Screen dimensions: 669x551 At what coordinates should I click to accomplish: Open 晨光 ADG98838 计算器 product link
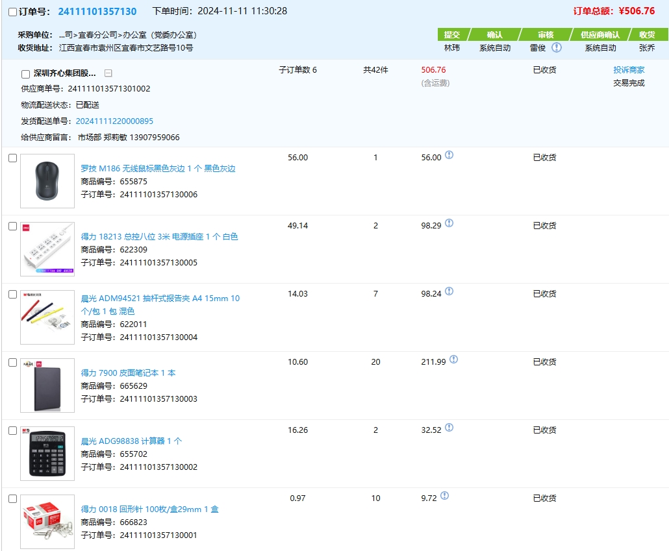tap(131, 441)
